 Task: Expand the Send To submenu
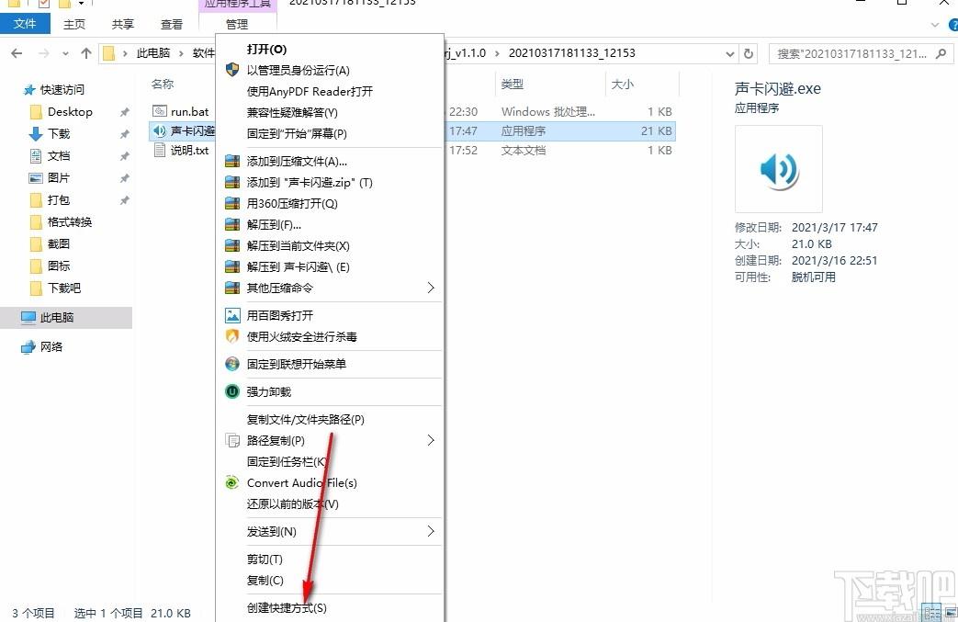pos(431,532)
